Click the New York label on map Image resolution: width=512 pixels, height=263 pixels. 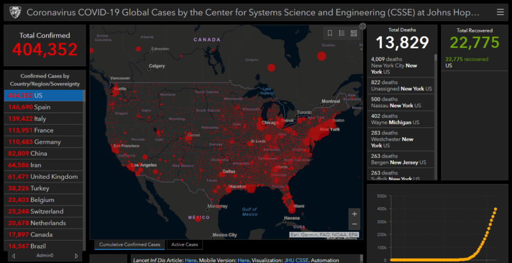coord(329,130)
